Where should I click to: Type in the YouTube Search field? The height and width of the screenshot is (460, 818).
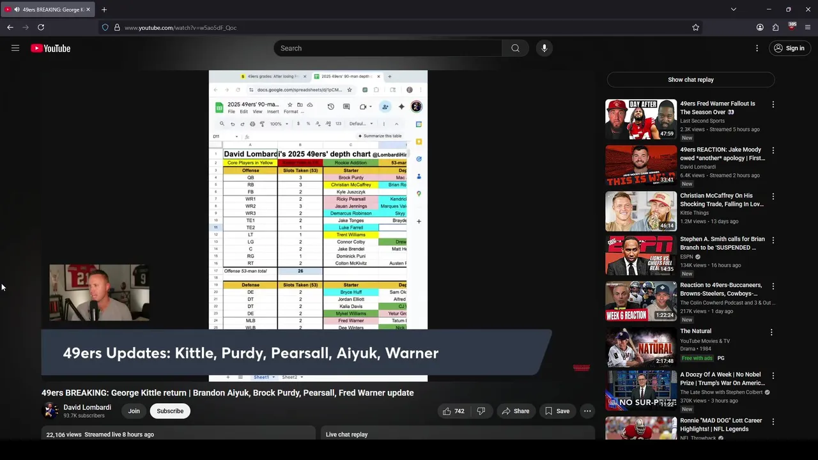(x=389, y=48)
